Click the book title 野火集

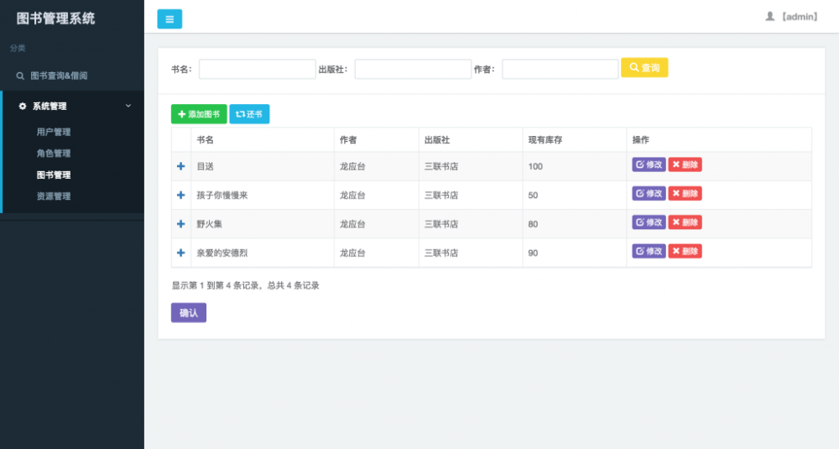point(209,224)
